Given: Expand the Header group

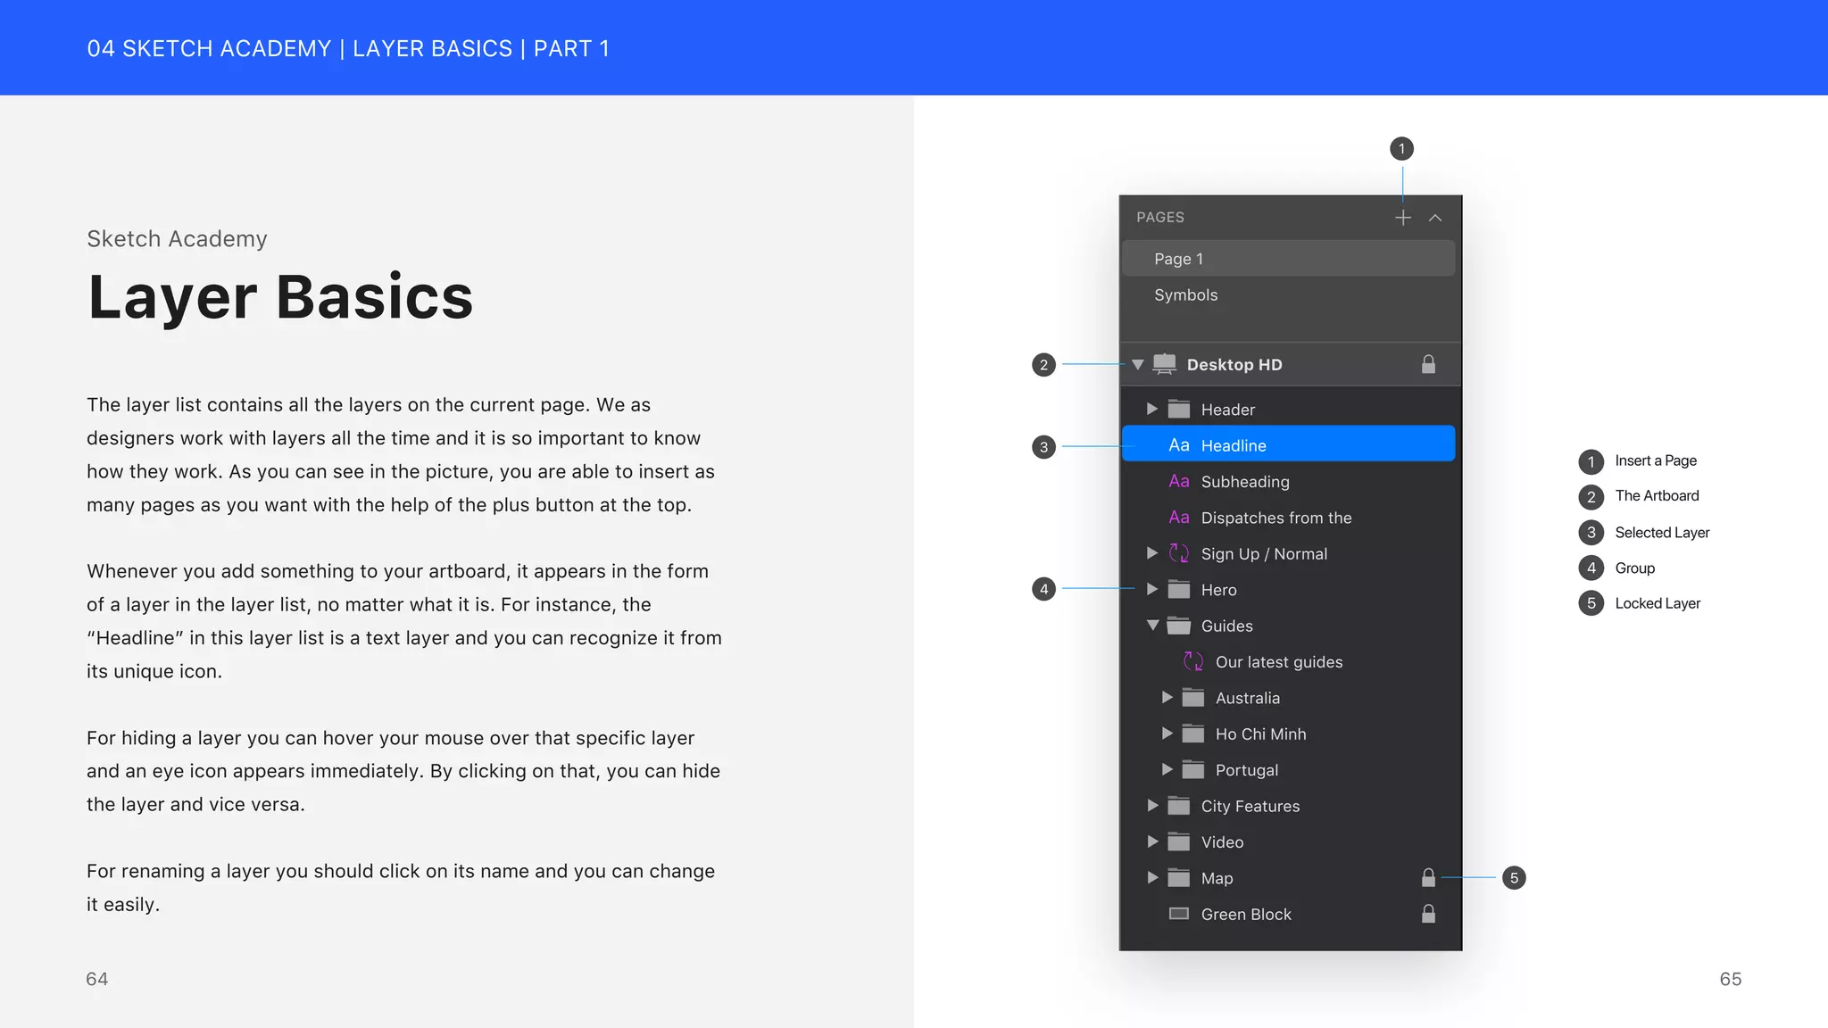Looking at the screenshot, I should coord(1152,409).
